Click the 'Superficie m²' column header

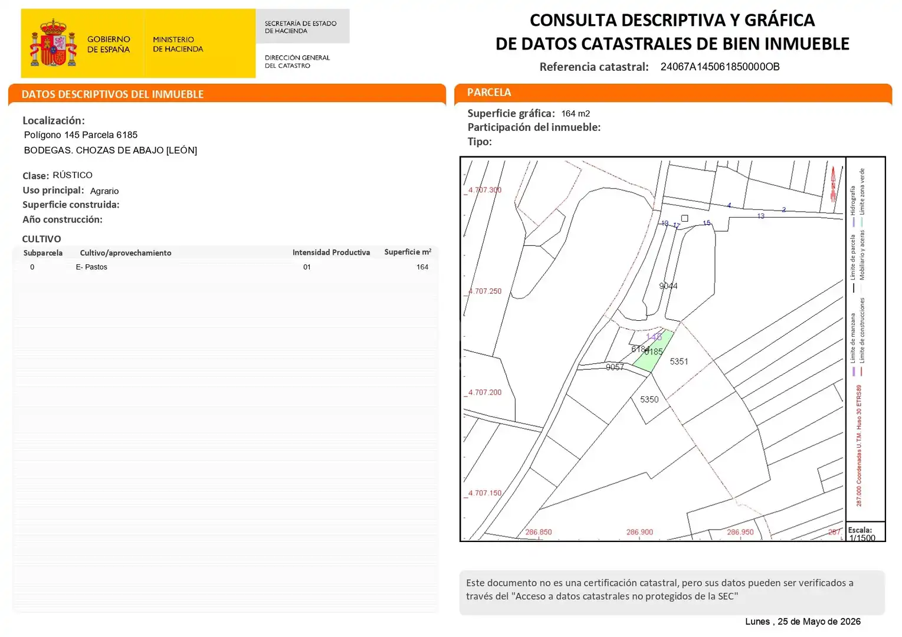pos(408,252)
